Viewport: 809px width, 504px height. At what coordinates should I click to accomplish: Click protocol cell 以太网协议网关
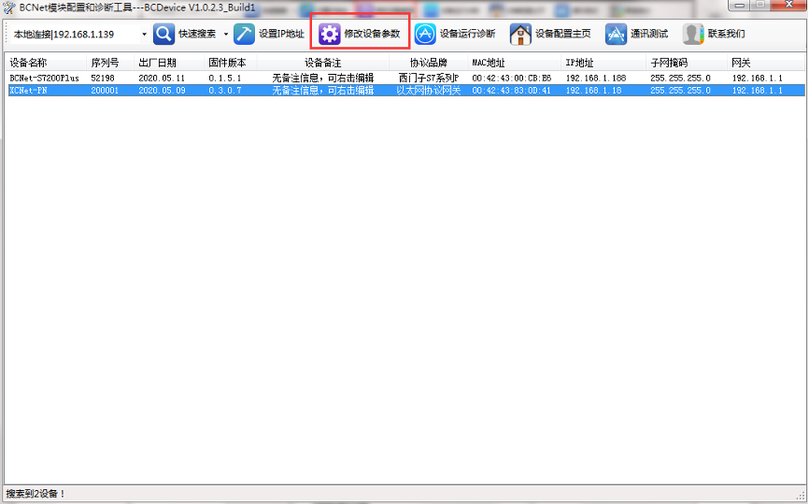(429, 91)
